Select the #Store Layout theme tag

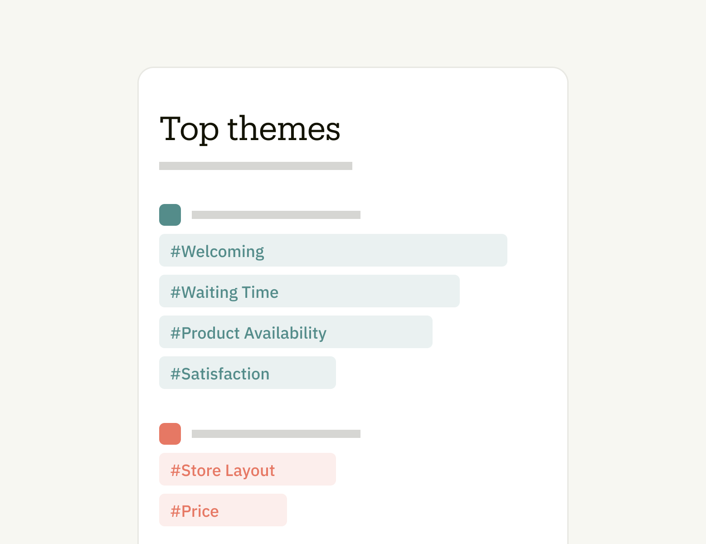[248, 469]
